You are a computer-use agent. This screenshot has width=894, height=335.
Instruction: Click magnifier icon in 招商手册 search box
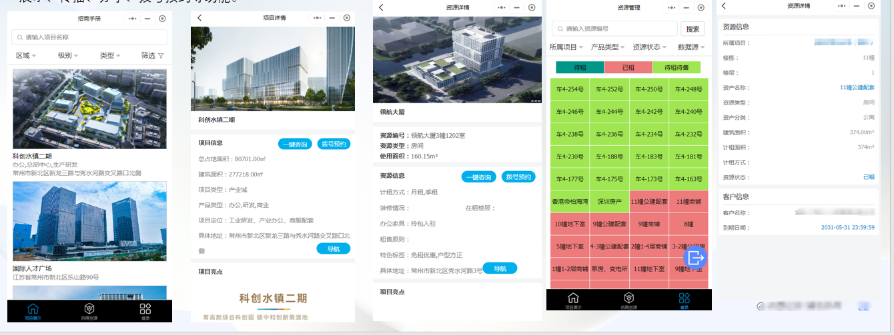point(20,37)
